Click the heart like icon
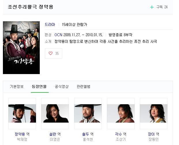This screenshot has width=179, height=145. [50, 53]
